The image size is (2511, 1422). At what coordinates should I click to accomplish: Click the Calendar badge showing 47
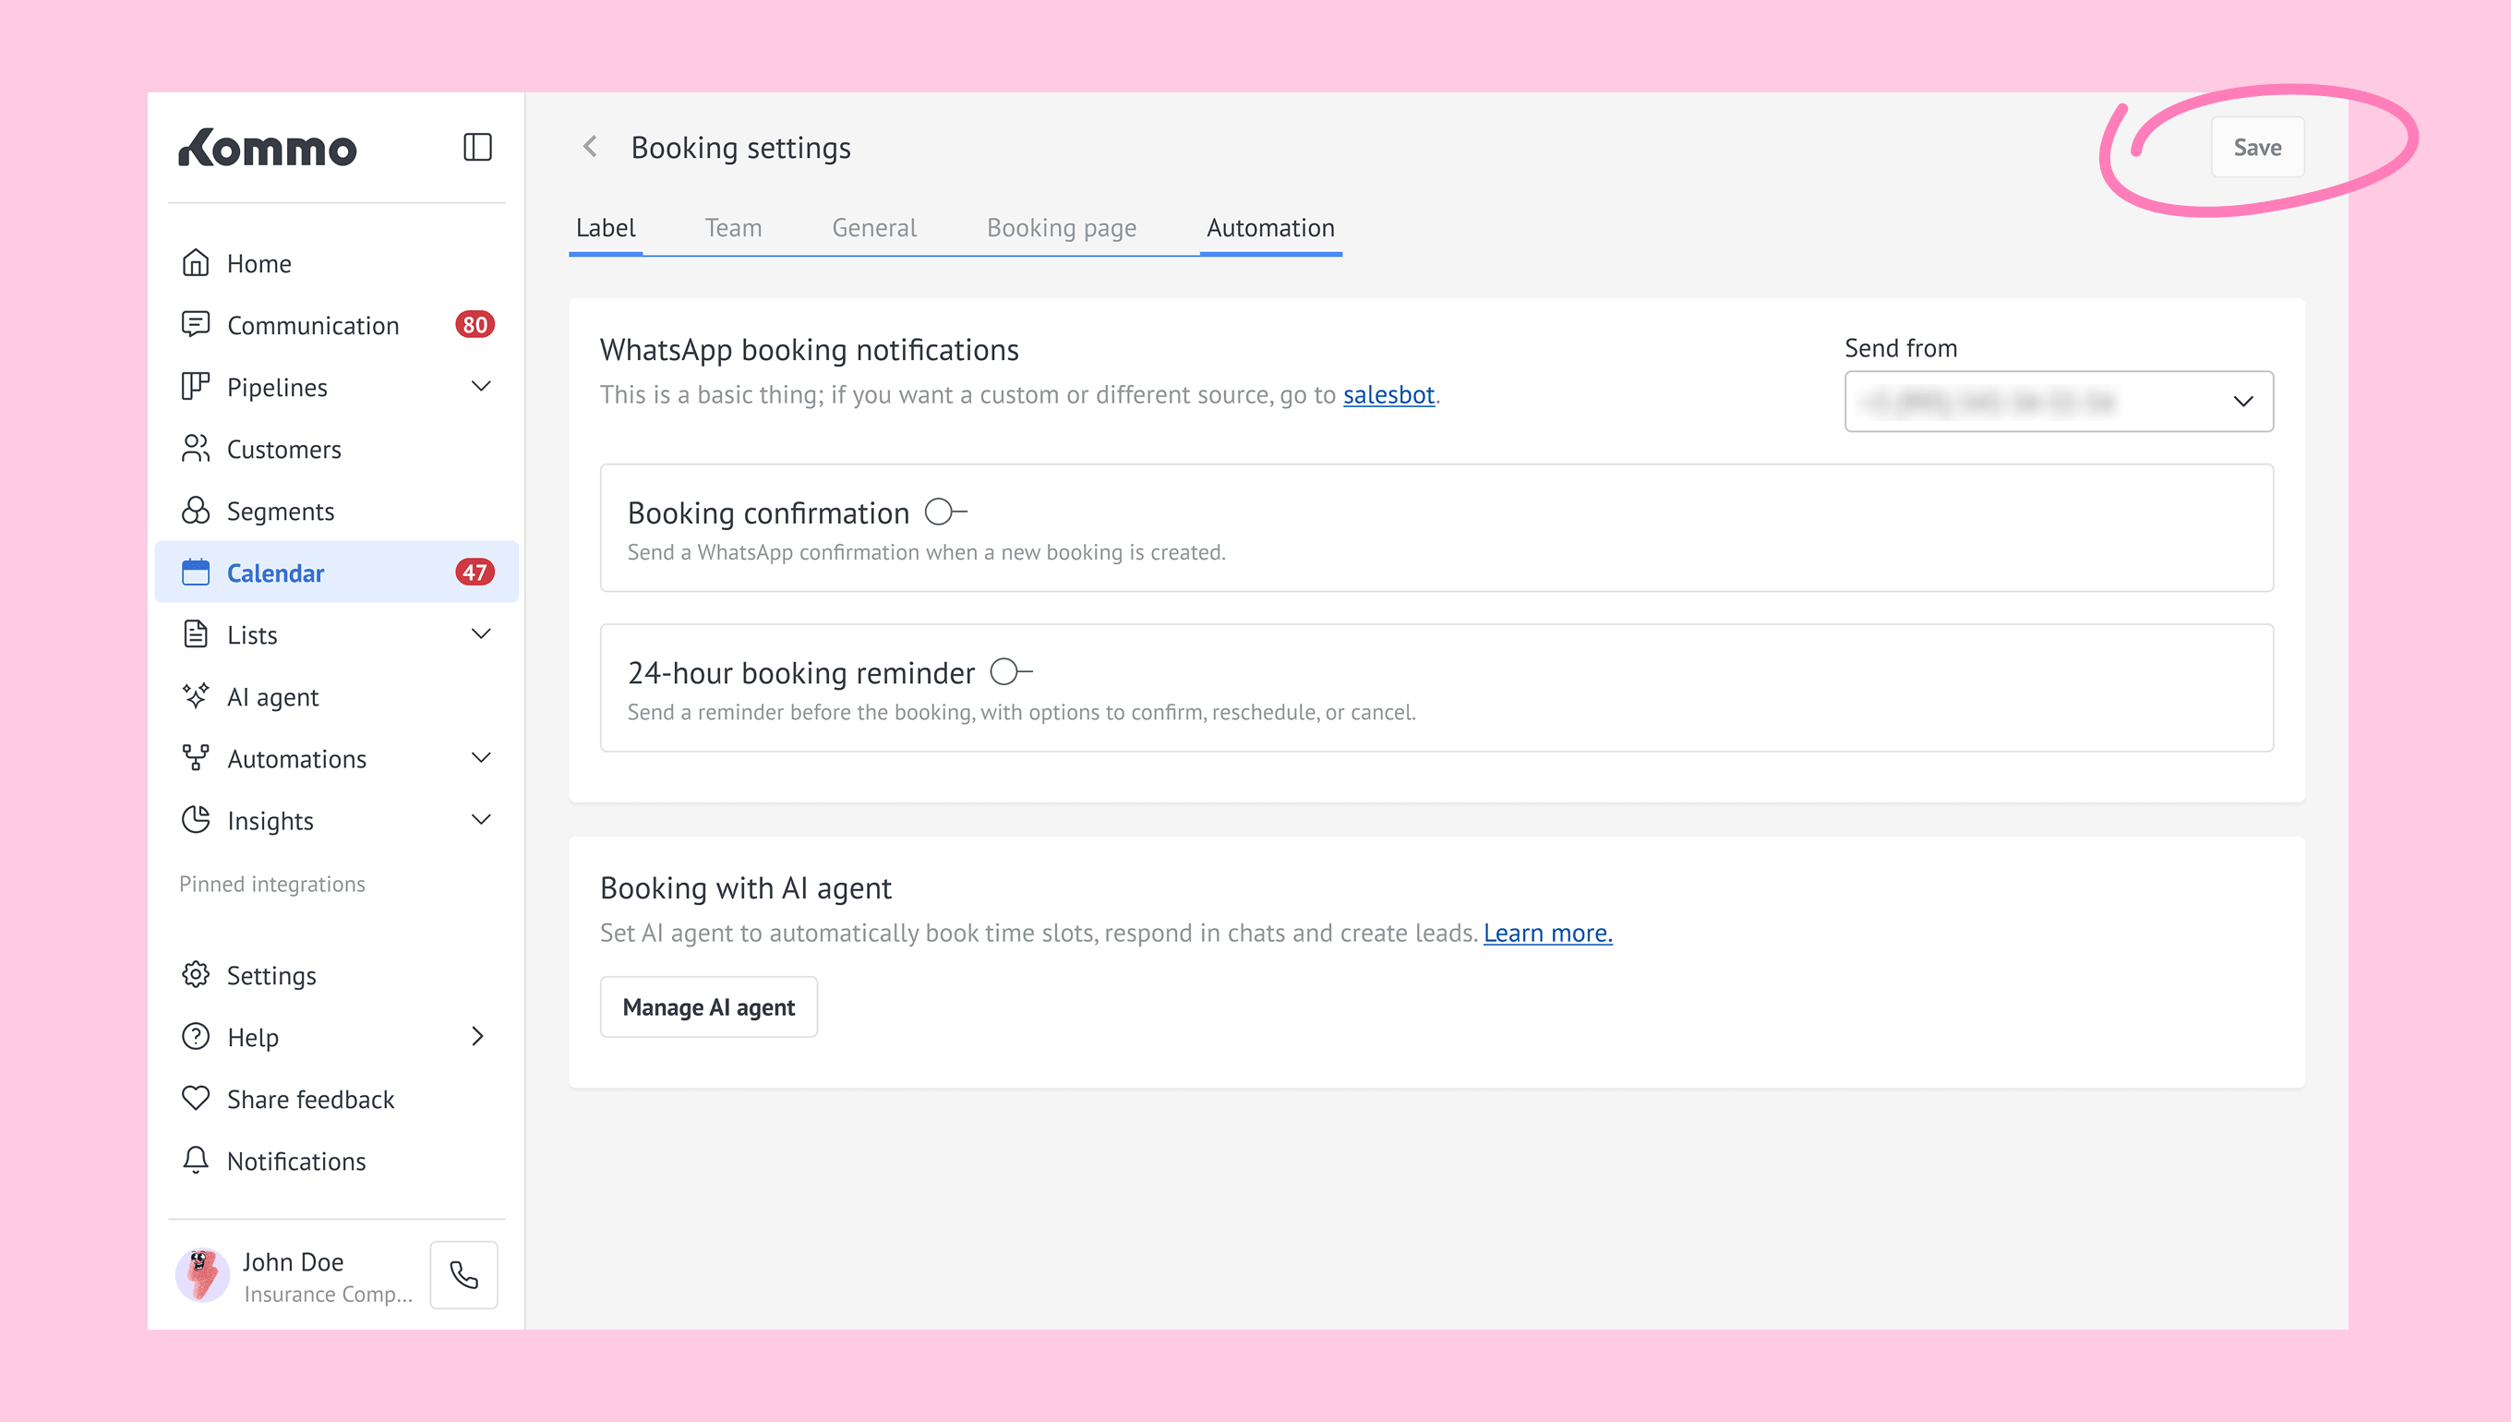[x=475, y=572]
